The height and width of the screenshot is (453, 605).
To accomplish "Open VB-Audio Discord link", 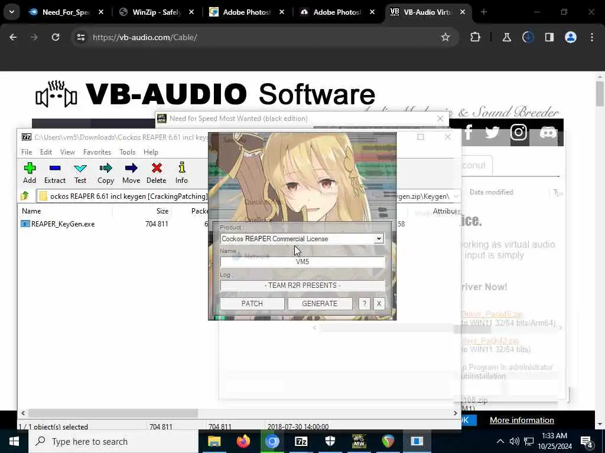I will [548, 133].
